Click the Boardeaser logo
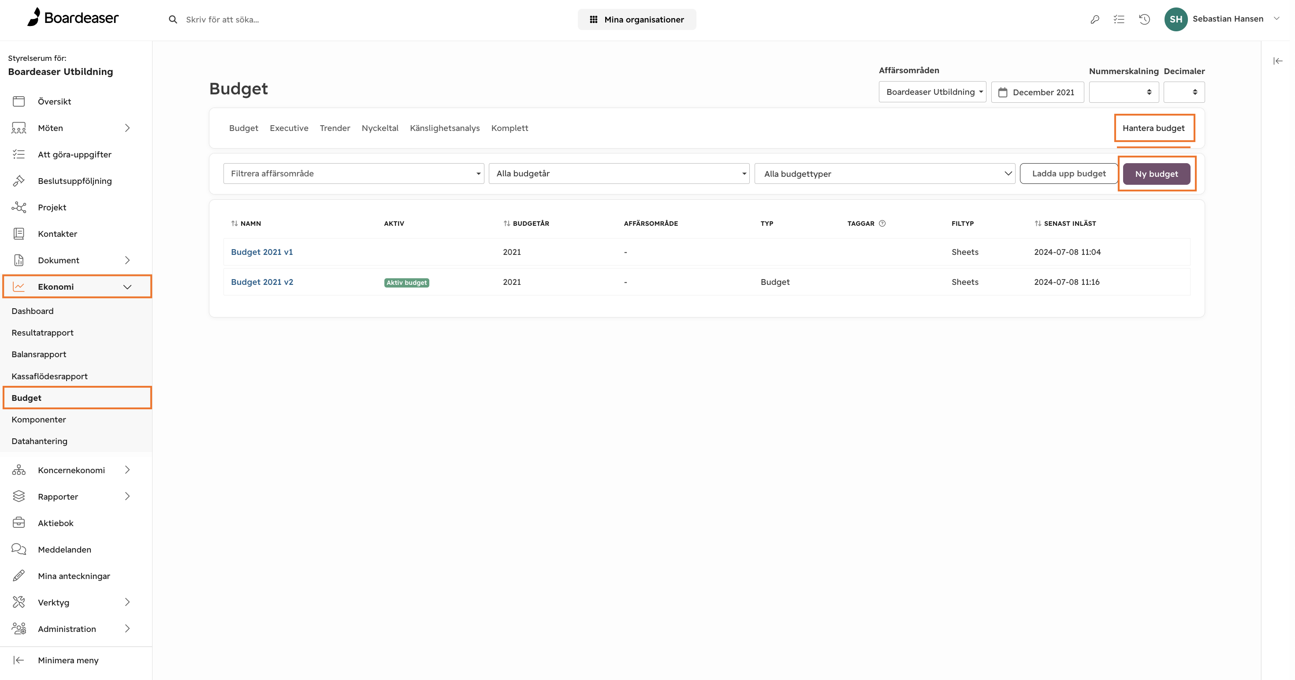Viewport: 1295px width, 680px height. (x=74, y=18)
